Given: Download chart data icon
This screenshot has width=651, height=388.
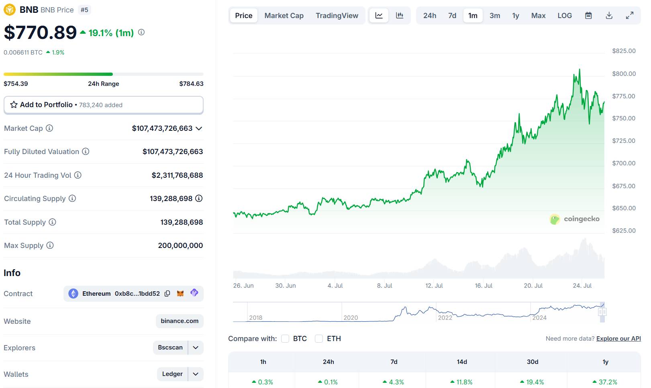Looking at the screenshot, I should [609, 16].
